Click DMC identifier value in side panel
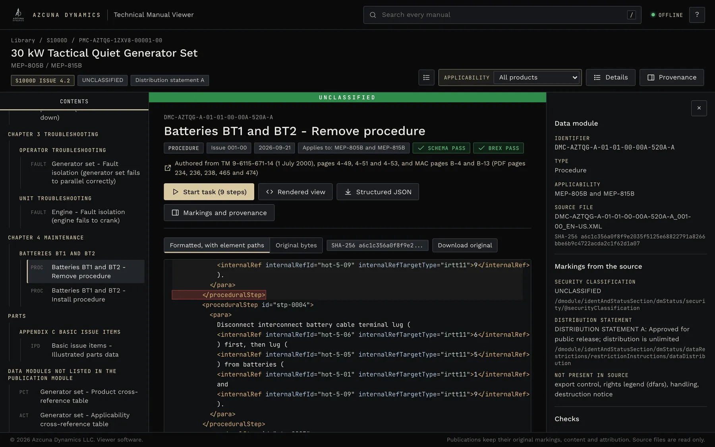 (x=615, y=147)
